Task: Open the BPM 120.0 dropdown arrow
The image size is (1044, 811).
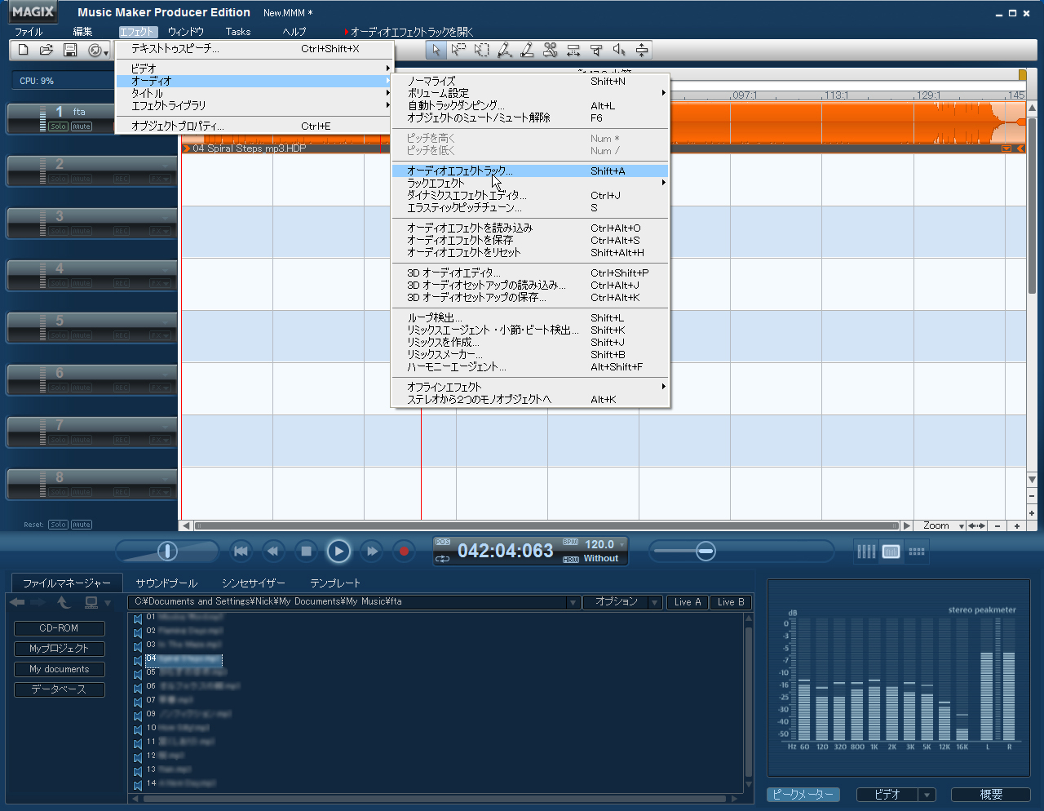Action: [x=622, y=544]
